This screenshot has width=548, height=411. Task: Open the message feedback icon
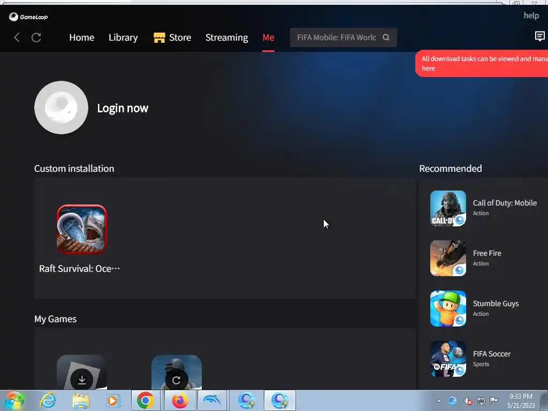coord(539,36)
